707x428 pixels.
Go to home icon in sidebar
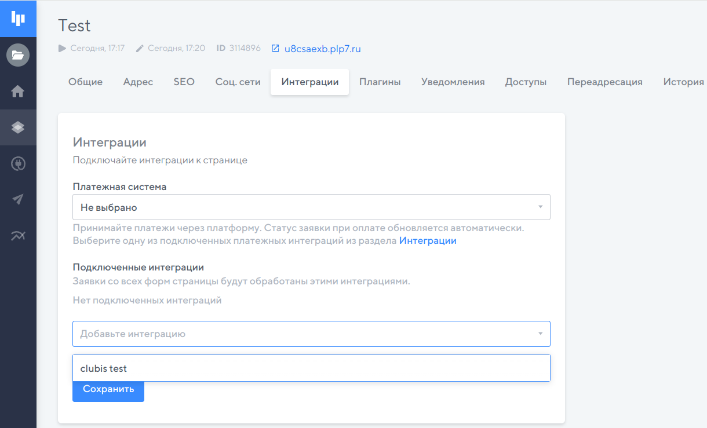18,92
